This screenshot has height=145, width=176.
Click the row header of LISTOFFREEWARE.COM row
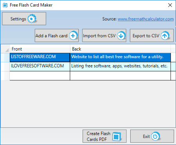[x=5, y=57]
